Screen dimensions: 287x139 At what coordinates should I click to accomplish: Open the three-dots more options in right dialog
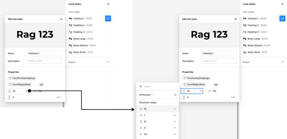233,97
